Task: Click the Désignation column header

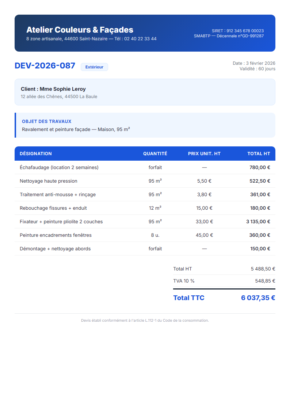Action: 36,154
